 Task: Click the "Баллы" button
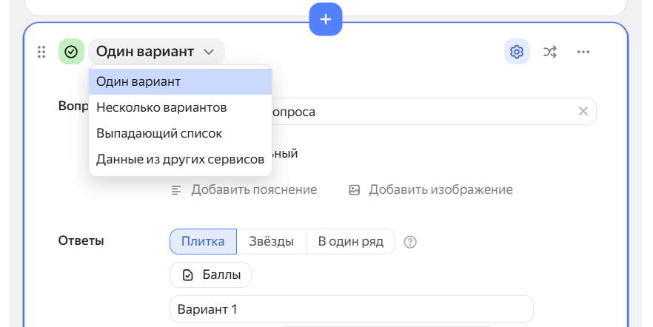pos(211,275)
